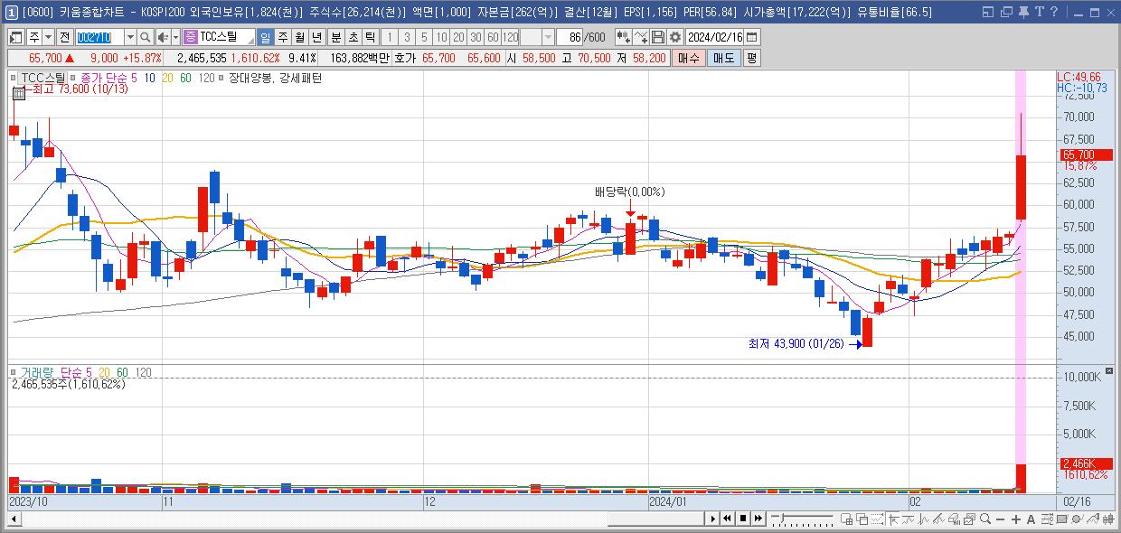Select the 년 yearly period toggle

coord(316,37)
